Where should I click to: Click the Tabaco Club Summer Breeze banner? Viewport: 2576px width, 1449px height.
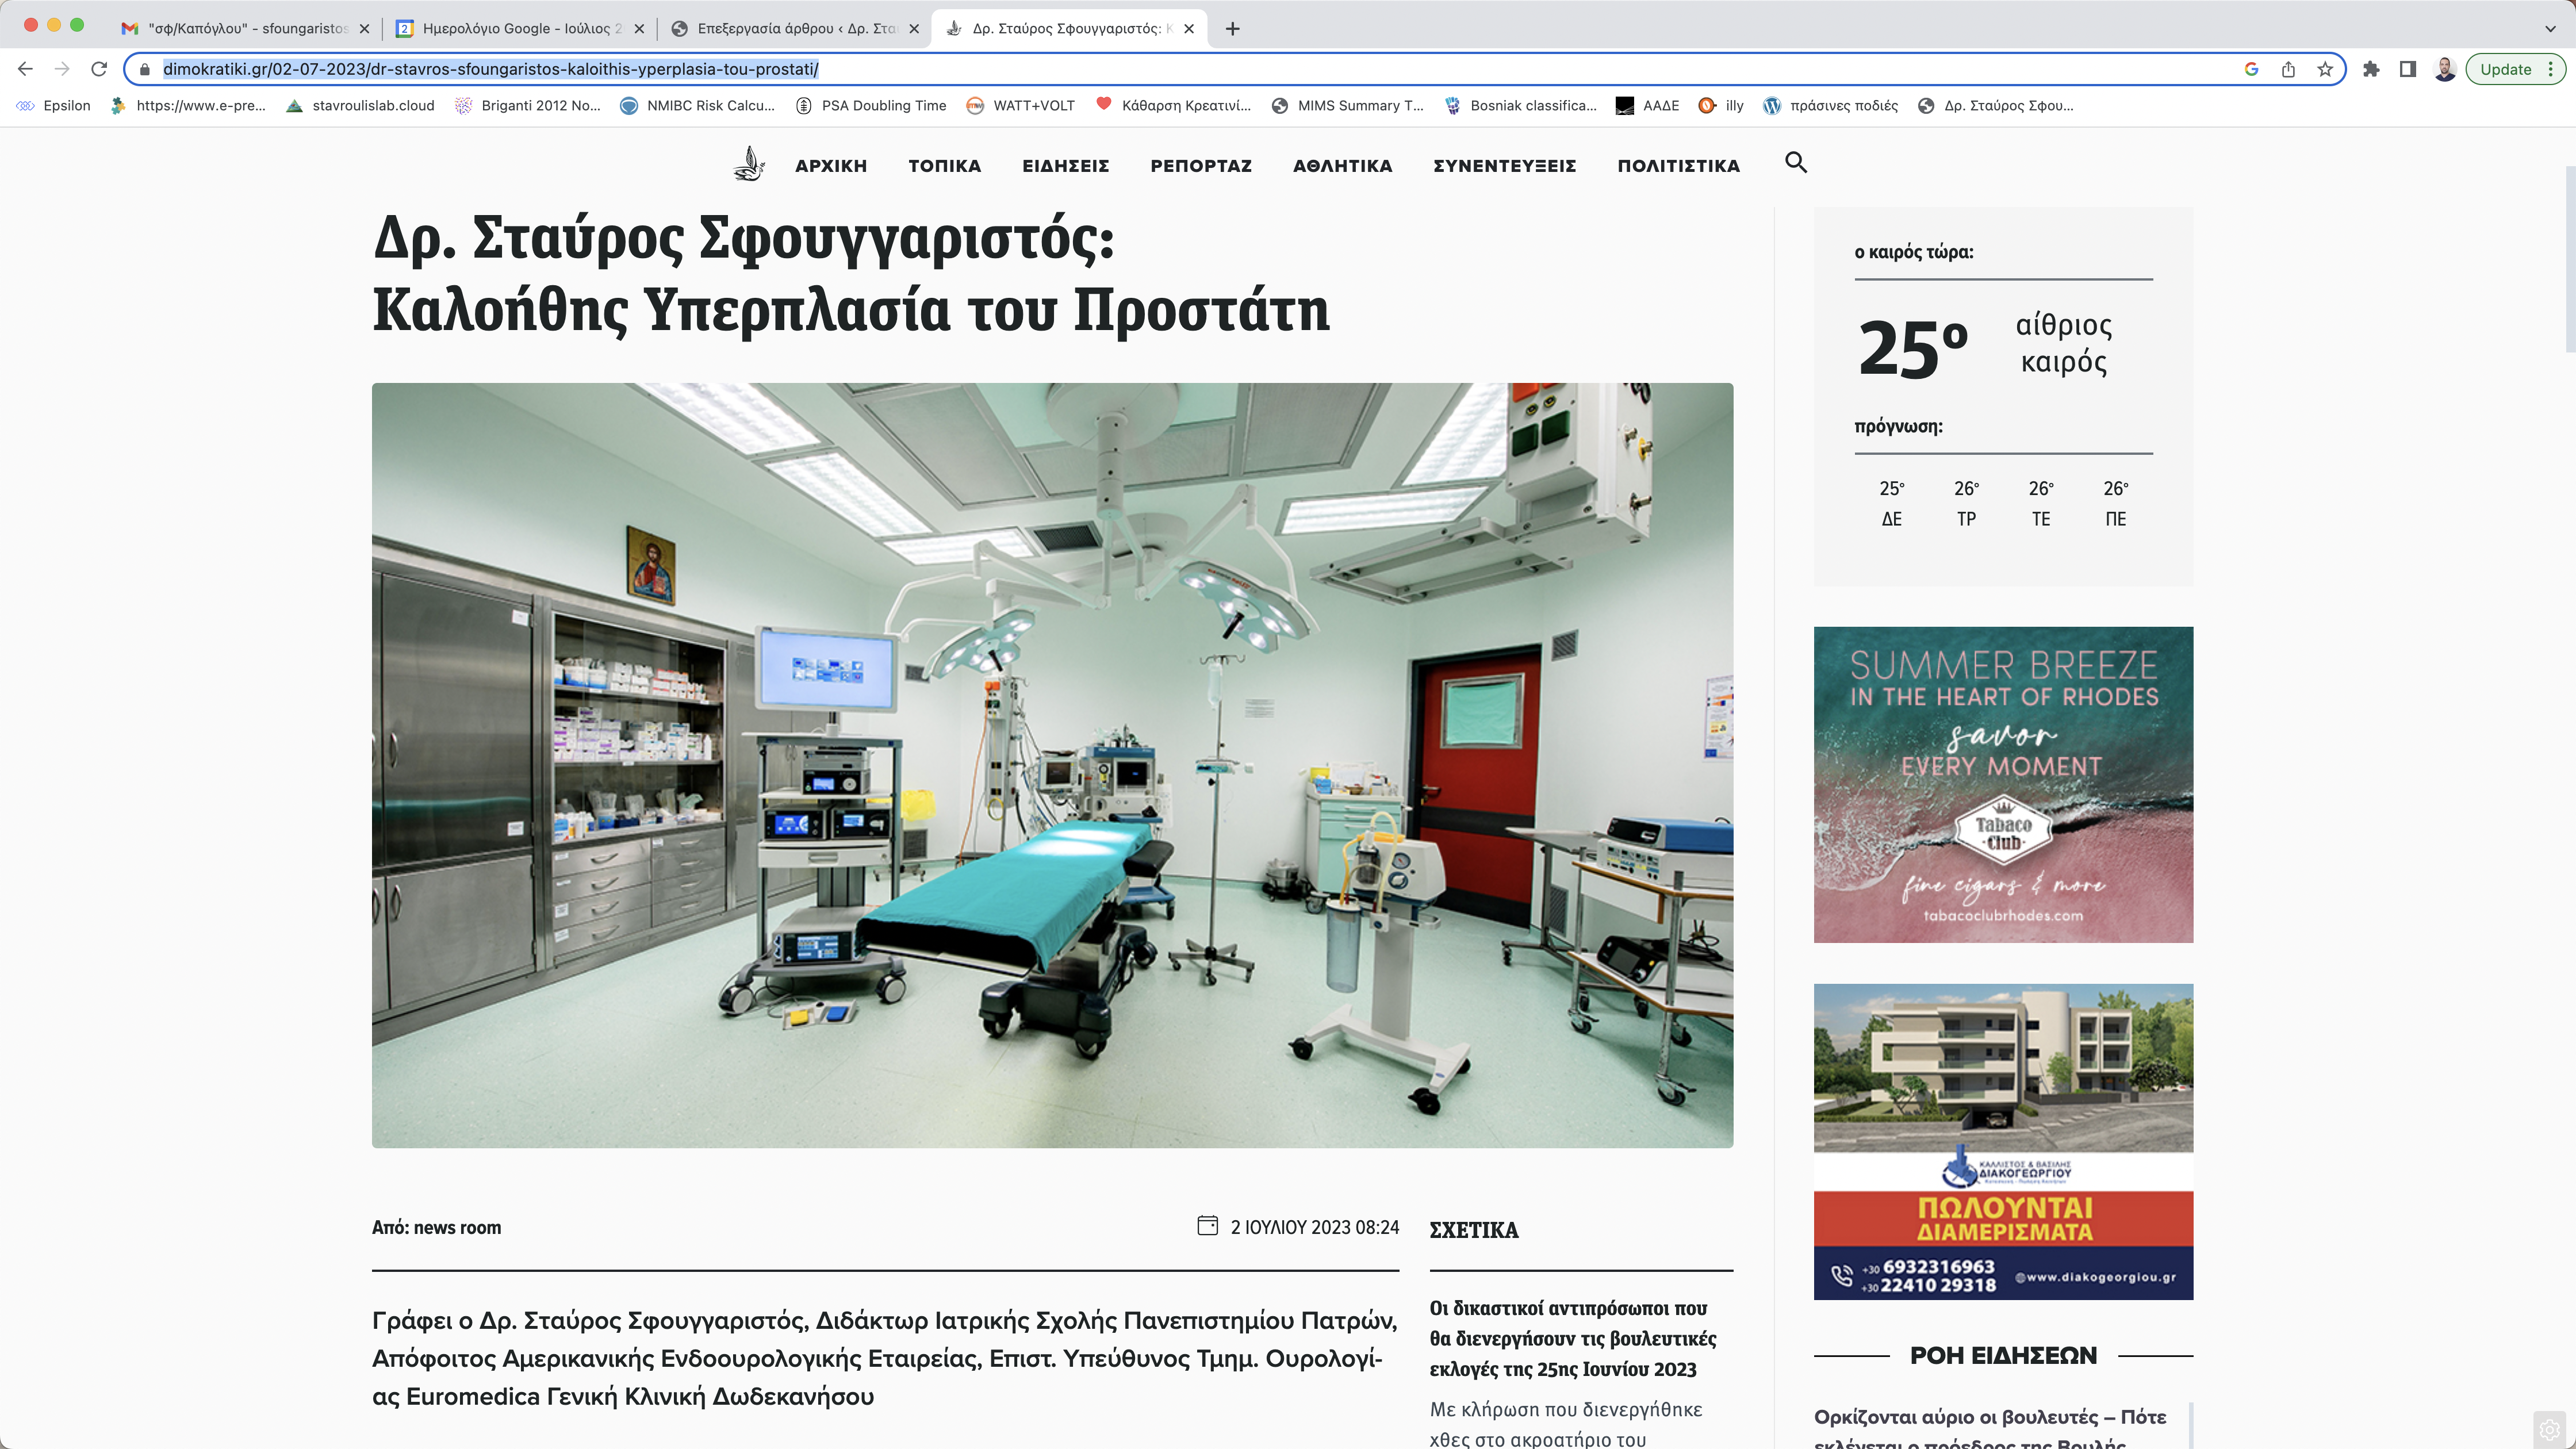[x=2003, y=784]
